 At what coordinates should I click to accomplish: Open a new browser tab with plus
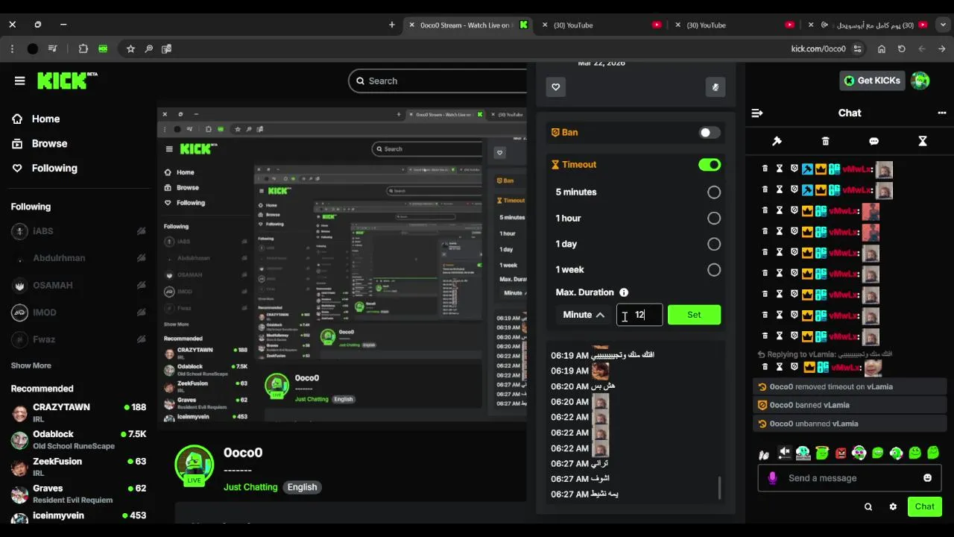pos(392,25)
